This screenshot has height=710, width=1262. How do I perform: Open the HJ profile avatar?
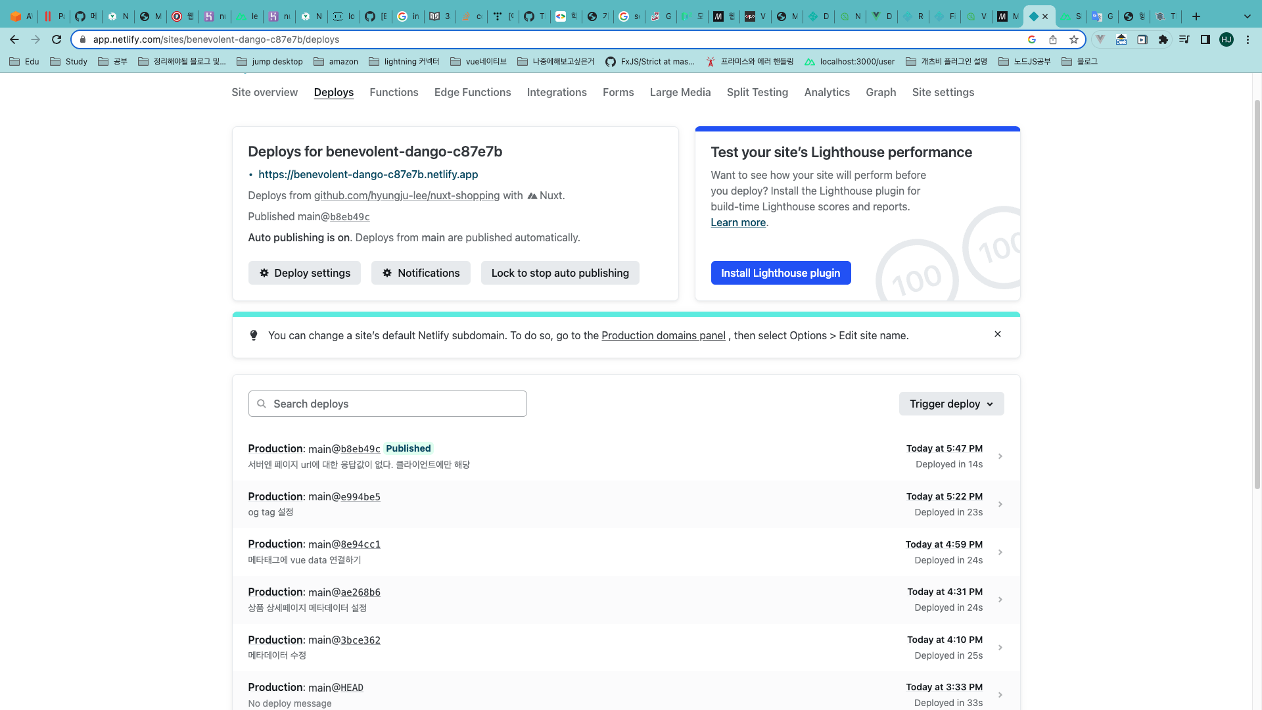tap(1227, 39)
